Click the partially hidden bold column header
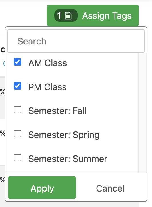Screen dimensions: 152x207 [x=2, y=50]
